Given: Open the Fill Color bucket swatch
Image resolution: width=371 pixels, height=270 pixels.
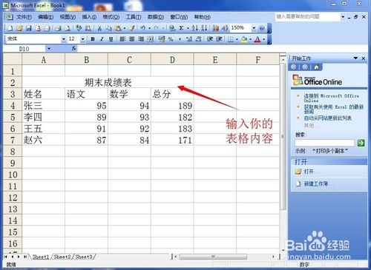Looking at the screenshot, I should (x=244, y=39).
